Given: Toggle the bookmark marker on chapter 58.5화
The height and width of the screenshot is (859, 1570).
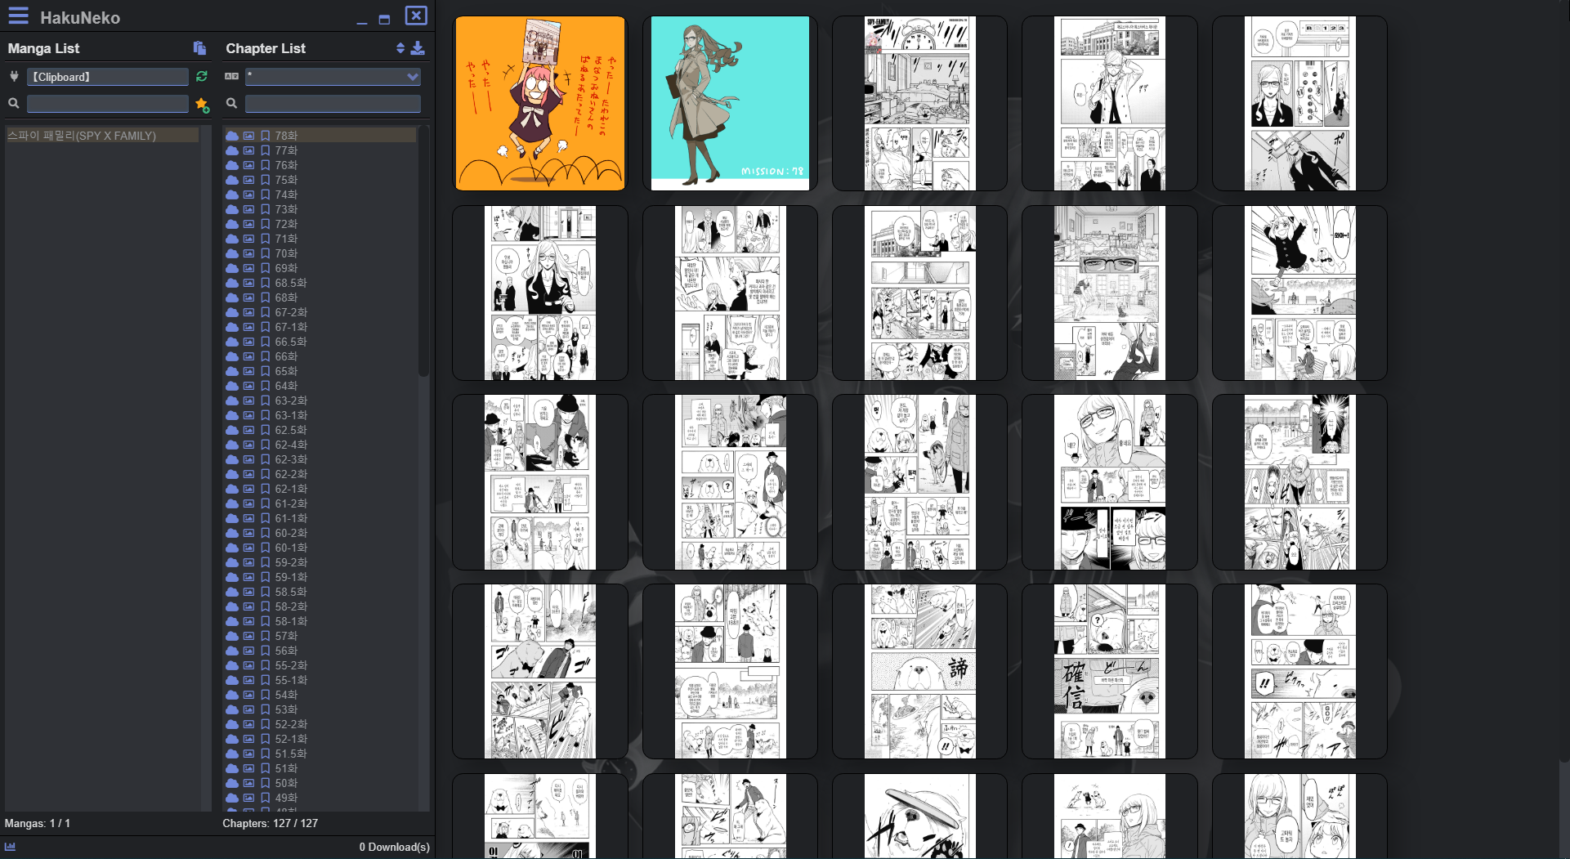Looking at the screenshot, I should click(x=266, y=592).
